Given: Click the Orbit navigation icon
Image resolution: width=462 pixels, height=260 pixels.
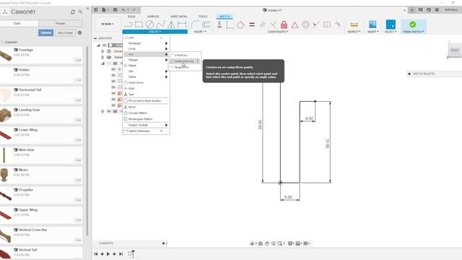Looking at the screenshot, I should [x=252, y=243].
